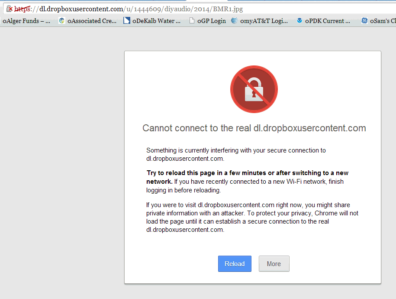Image resolution: width=396 pixels, height=299 pixels.
Task: Click the 'If you were to visit' warning paragraph
Action: [x=252, y=217]
